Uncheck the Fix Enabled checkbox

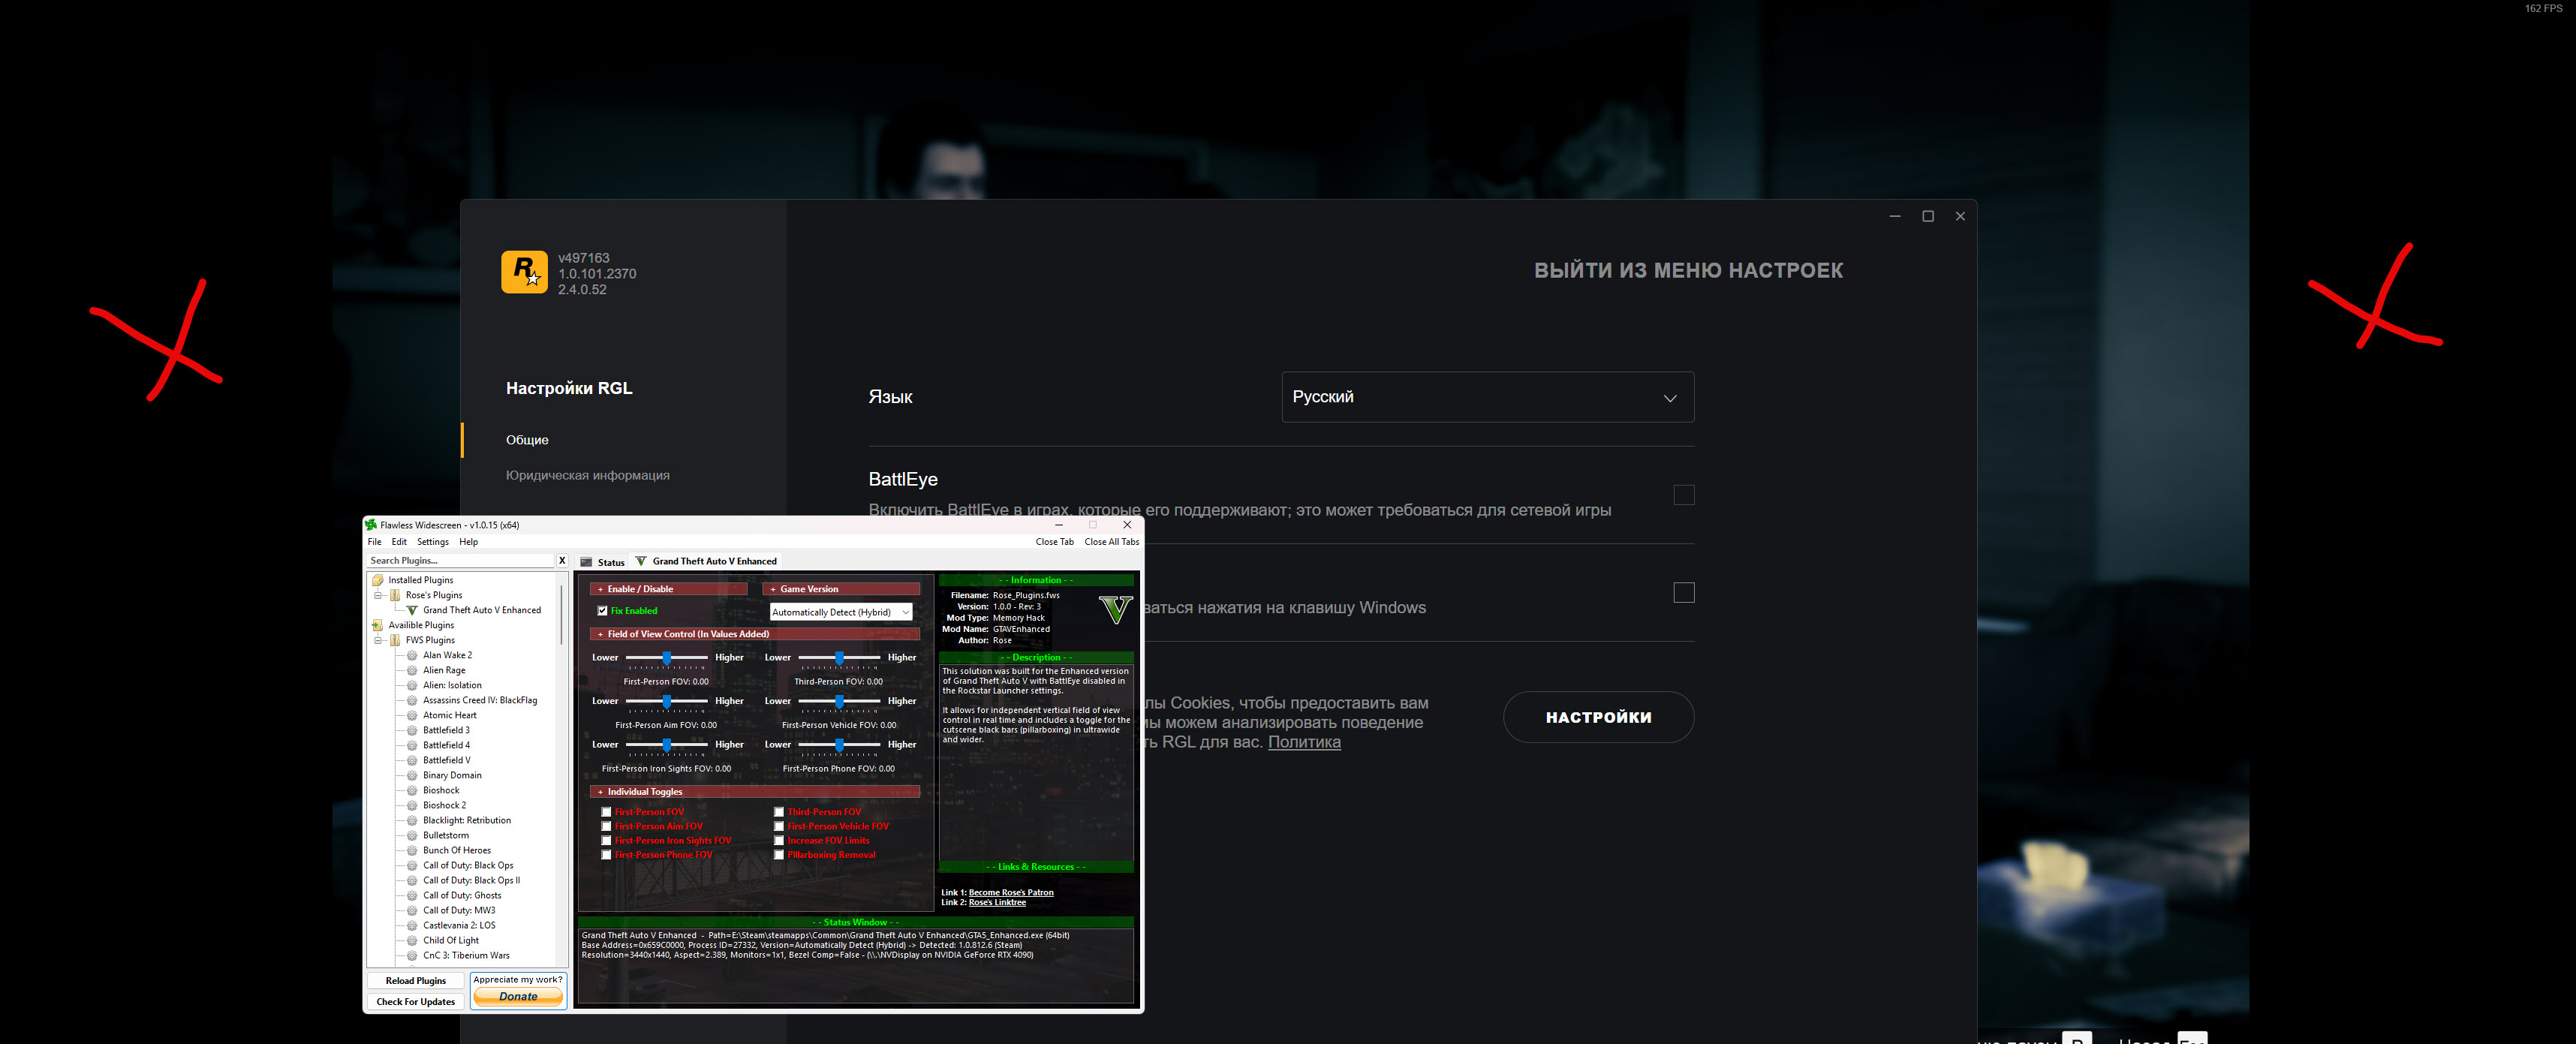(602, 610)
